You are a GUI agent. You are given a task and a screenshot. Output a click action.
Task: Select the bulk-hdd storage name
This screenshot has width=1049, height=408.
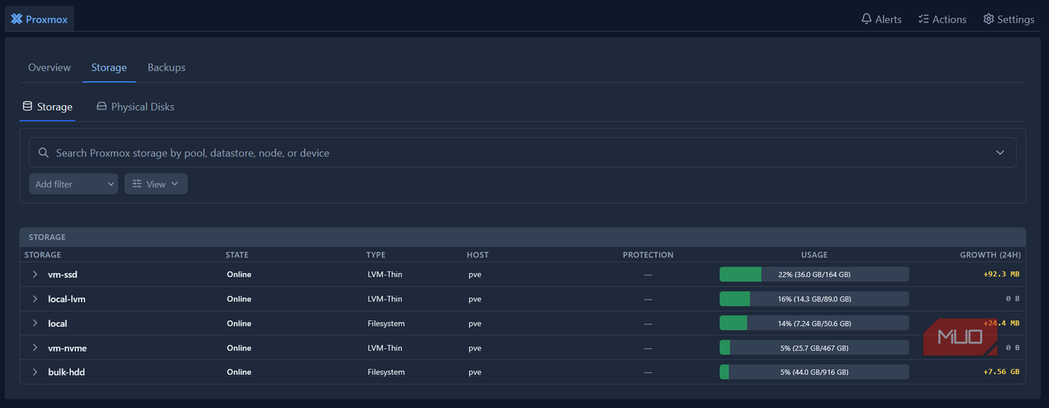click(x=66, y=372)
